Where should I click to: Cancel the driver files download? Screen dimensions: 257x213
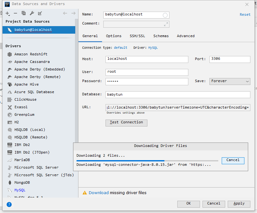[x=233, y=160]
